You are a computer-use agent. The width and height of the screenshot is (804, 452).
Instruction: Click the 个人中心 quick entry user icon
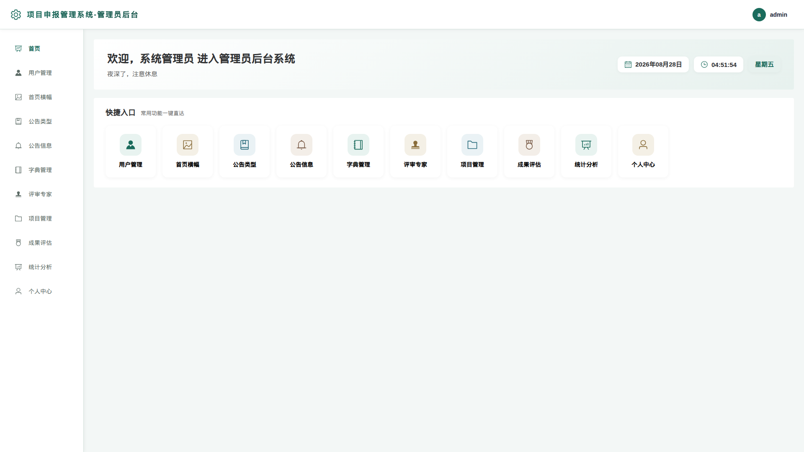[x=643, y=145]
